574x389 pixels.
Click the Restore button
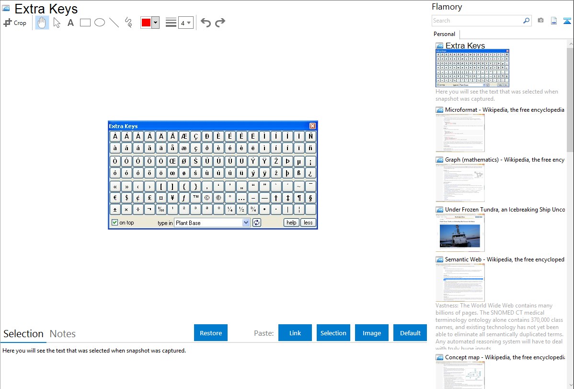[211, 333]
